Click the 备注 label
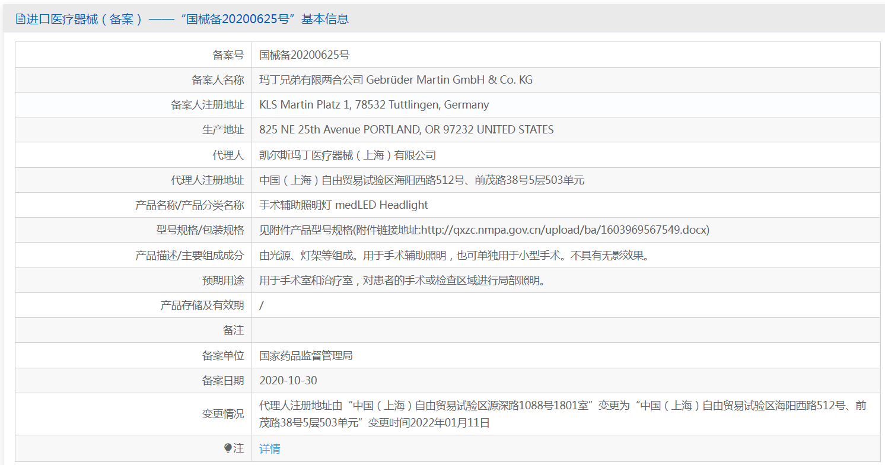This screenshot has width=885, height=465. click(234, 330)
